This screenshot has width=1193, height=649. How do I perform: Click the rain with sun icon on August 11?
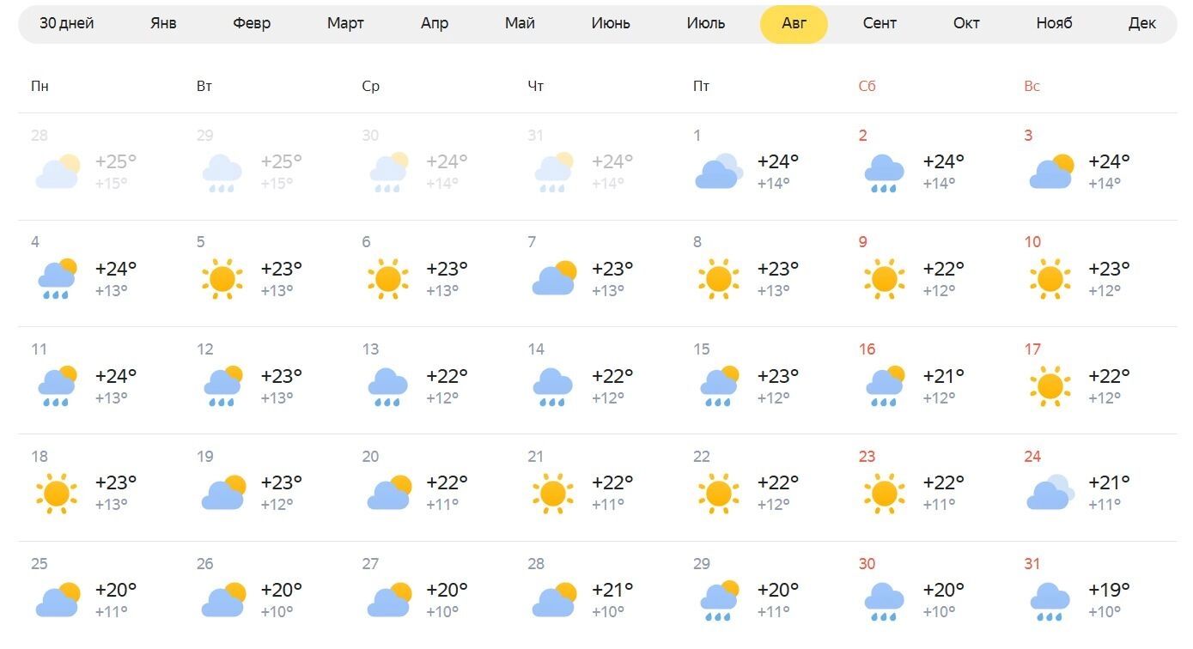(57, 386)
